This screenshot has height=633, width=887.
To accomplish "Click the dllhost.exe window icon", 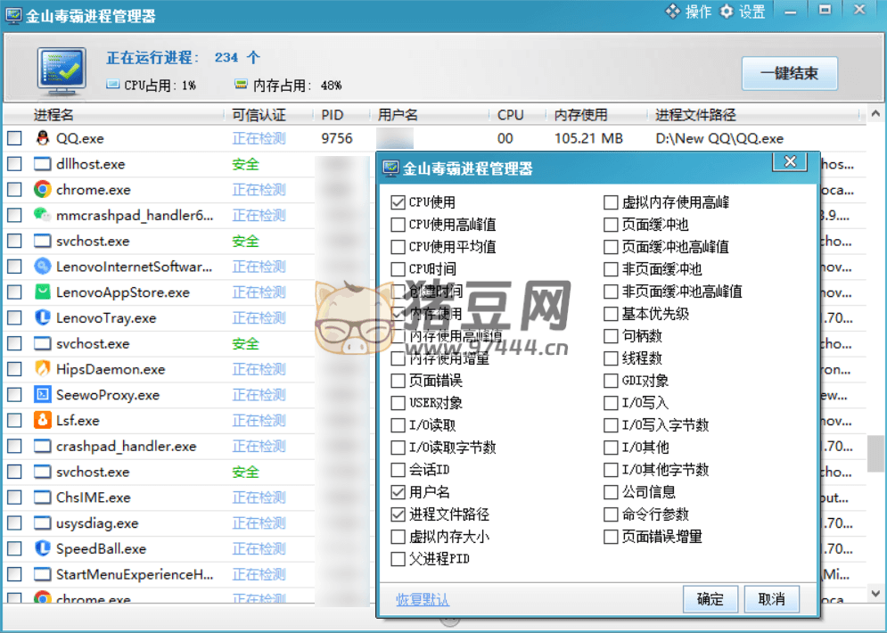I will point(43,164).
